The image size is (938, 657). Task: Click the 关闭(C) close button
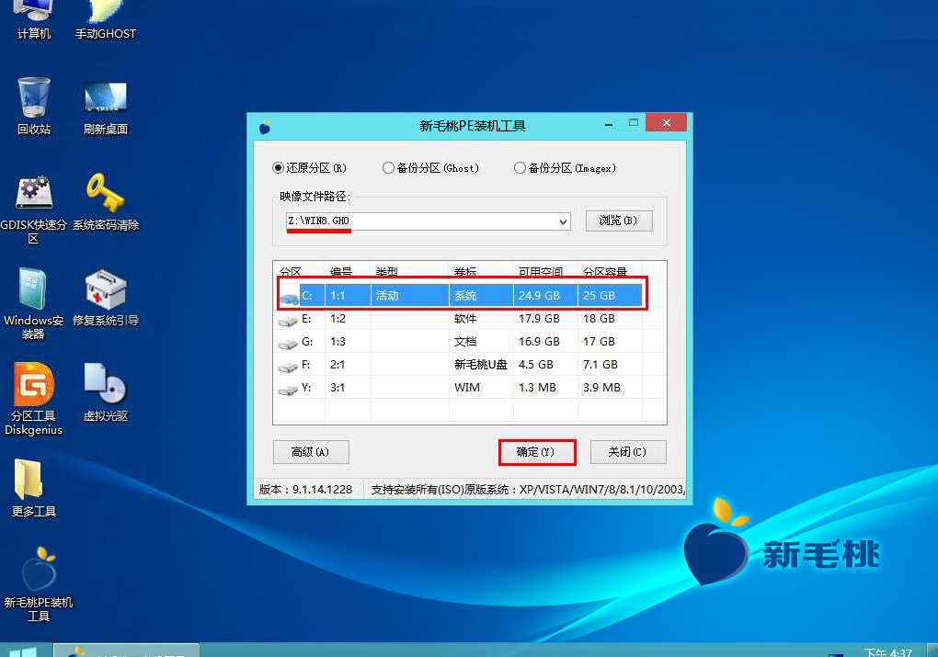(x=627, y=452)
